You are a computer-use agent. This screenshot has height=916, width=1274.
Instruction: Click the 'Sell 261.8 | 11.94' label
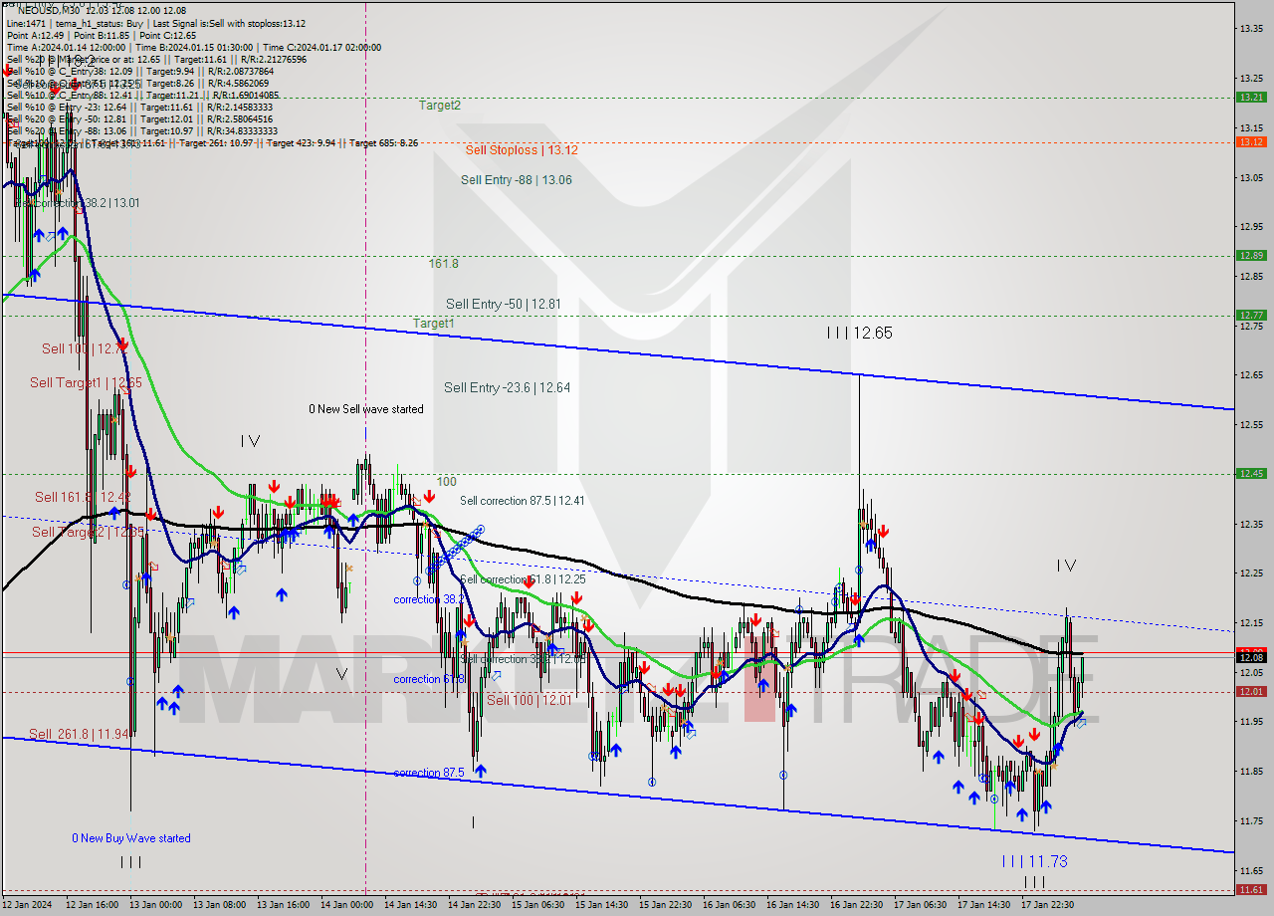79,735
